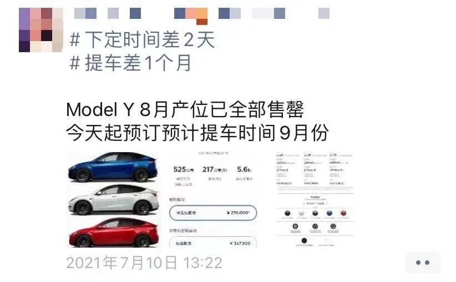The height and width of the screenshot is (282, 456).
Task: Tap the #下定时间差2天 hashtag
Action: [142, 40]
